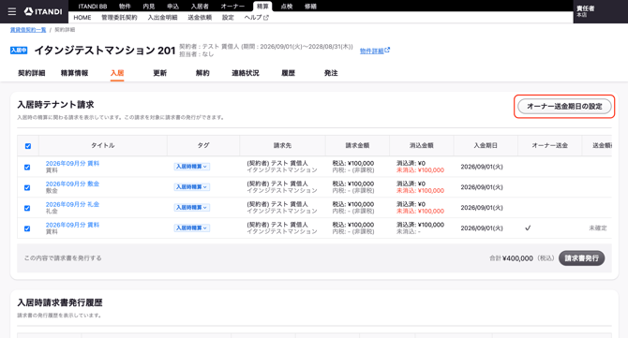The image size is (628, 338).
Task: Click the 未確定 status text
Action: click(x=598, y=228)
